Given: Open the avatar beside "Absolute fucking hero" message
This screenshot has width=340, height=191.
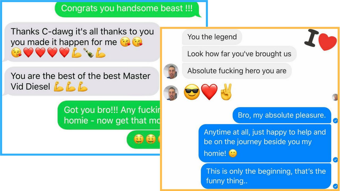Looking at the screenshot, I should (x=171, y=71).
